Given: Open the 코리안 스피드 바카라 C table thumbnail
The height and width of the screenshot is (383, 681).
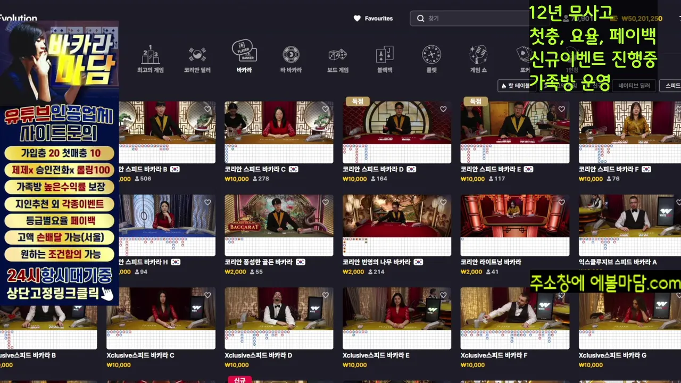Looking at the screenshot, I should coord(279,132).
